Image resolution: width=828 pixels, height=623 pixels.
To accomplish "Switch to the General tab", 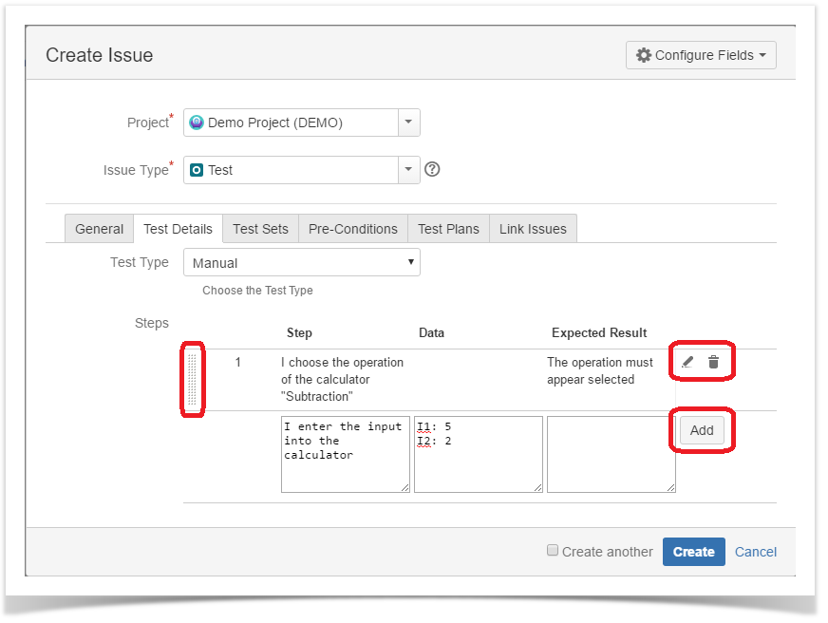I will pyautogui.click(x=100, y=229).
